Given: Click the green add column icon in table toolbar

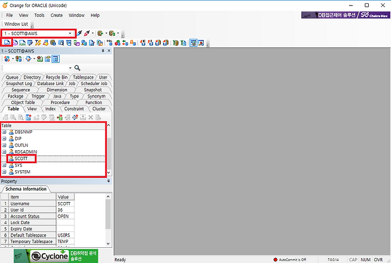Looking at the screenshot, I should tap(60, 117).
